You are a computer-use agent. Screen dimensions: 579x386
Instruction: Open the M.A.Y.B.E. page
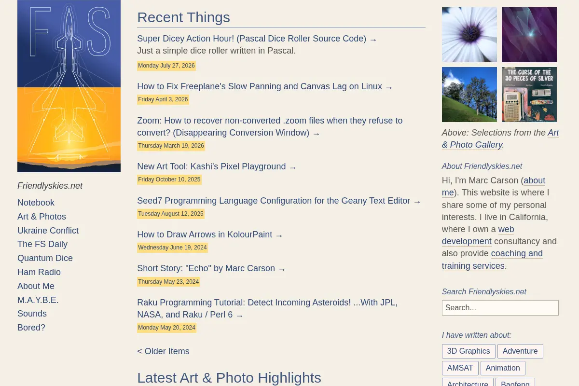click(38, 300)
